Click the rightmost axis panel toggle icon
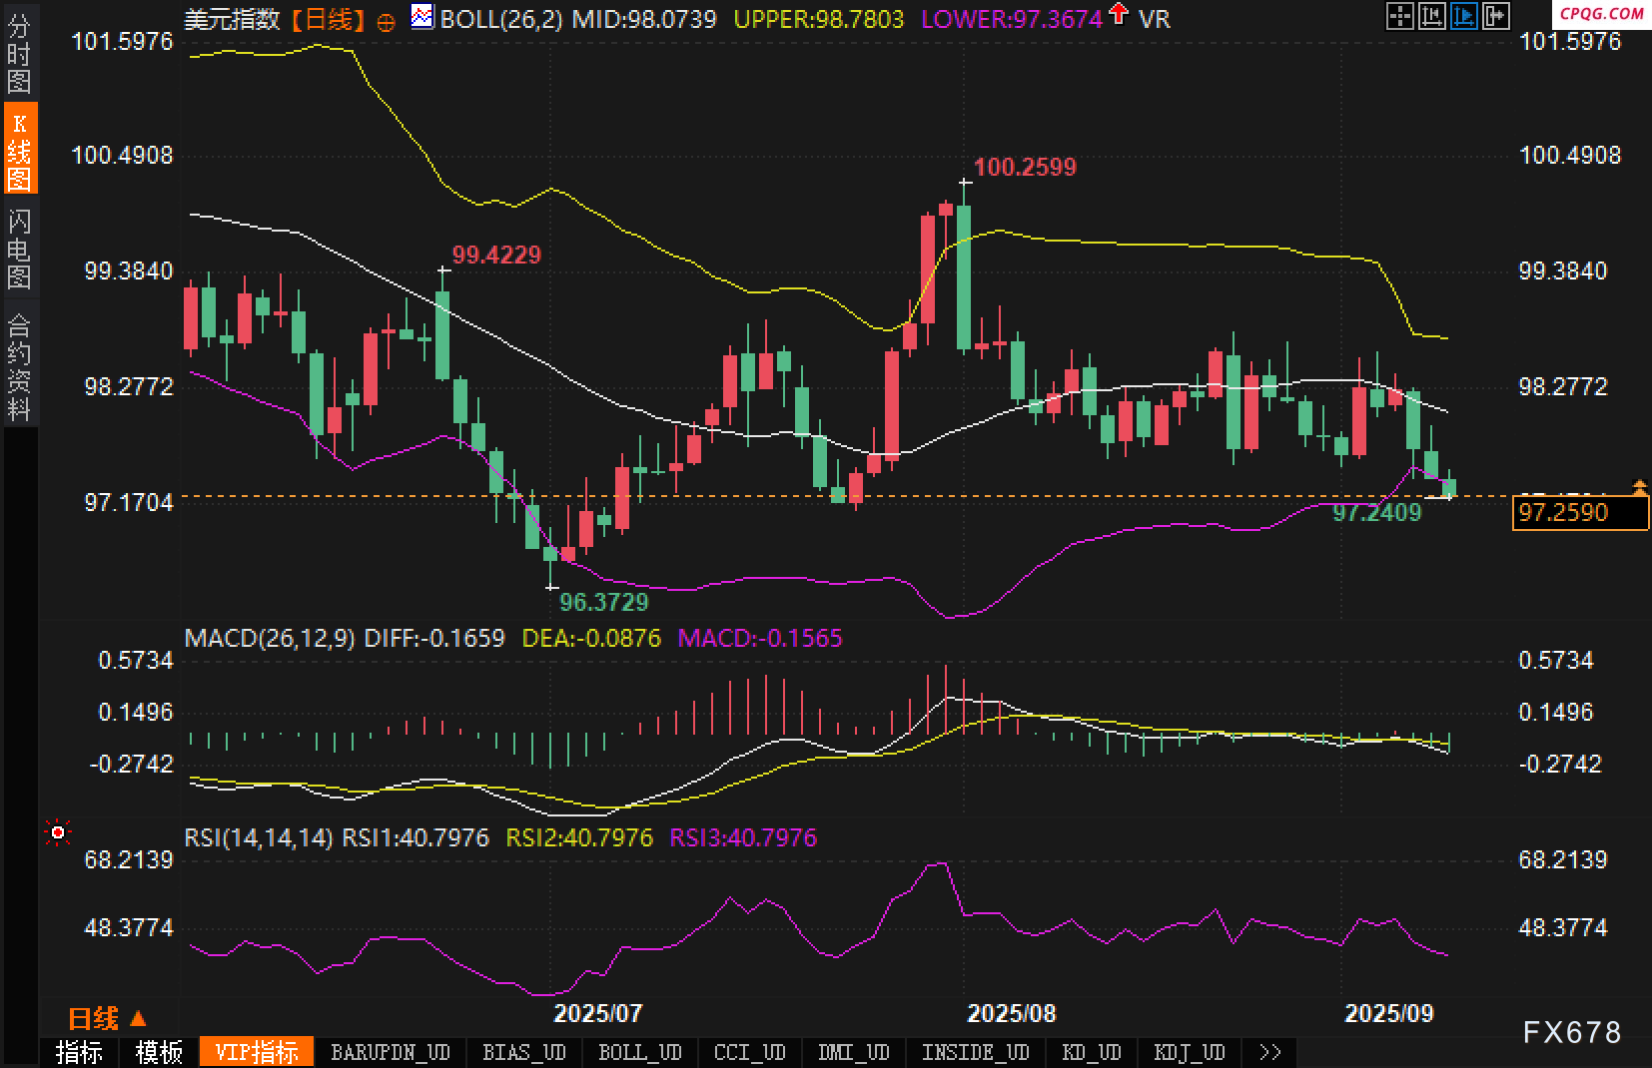 pos(1496,16)
